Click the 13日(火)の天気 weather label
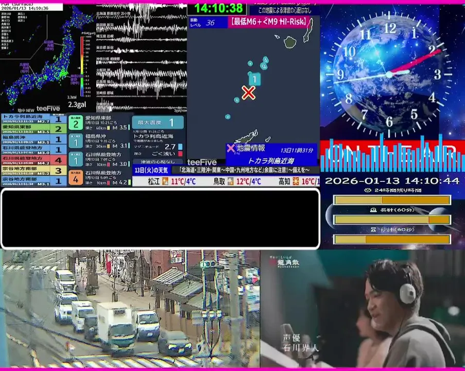 click(x=151, y=170)
